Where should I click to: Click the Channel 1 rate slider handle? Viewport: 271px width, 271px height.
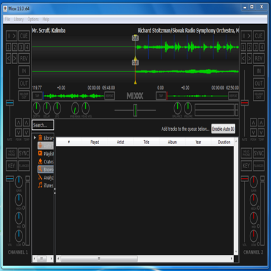point(10,103)
